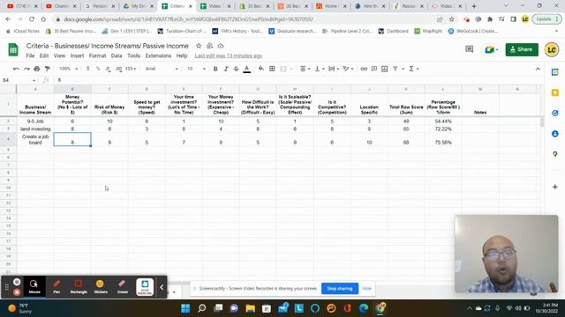The height and width of the screenshot is (317, 565).
Task: Open the Functions sigma dropdown
Action: pyautogui.click(x=413, y=69)
